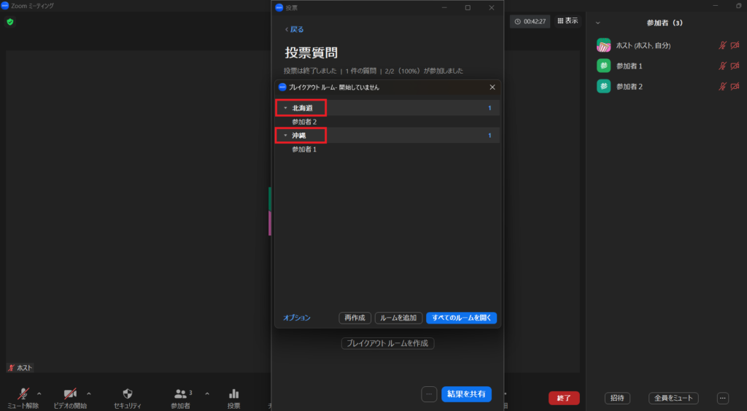The image size is (747, 411).
Task: Click ルームを追加 button
Action: 398,318
